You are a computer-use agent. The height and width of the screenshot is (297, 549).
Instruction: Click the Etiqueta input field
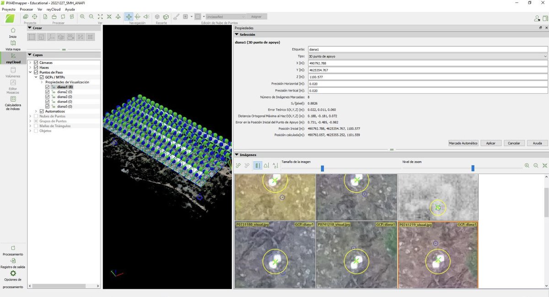(x=428, y=49)
